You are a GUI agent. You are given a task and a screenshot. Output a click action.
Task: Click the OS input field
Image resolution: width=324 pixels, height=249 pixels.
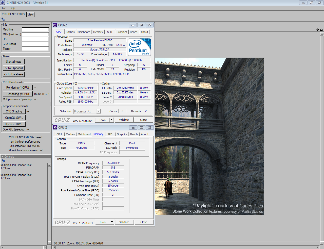pos(35,39)
